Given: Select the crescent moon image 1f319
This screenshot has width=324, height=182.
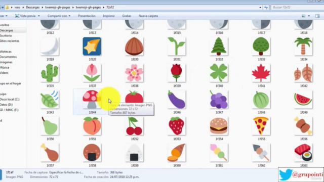Looking at the screenshot, I should click(50, 47).
